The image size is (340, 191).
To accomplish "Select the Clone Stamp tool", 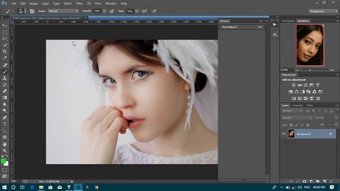I will (x=5, y=78).
